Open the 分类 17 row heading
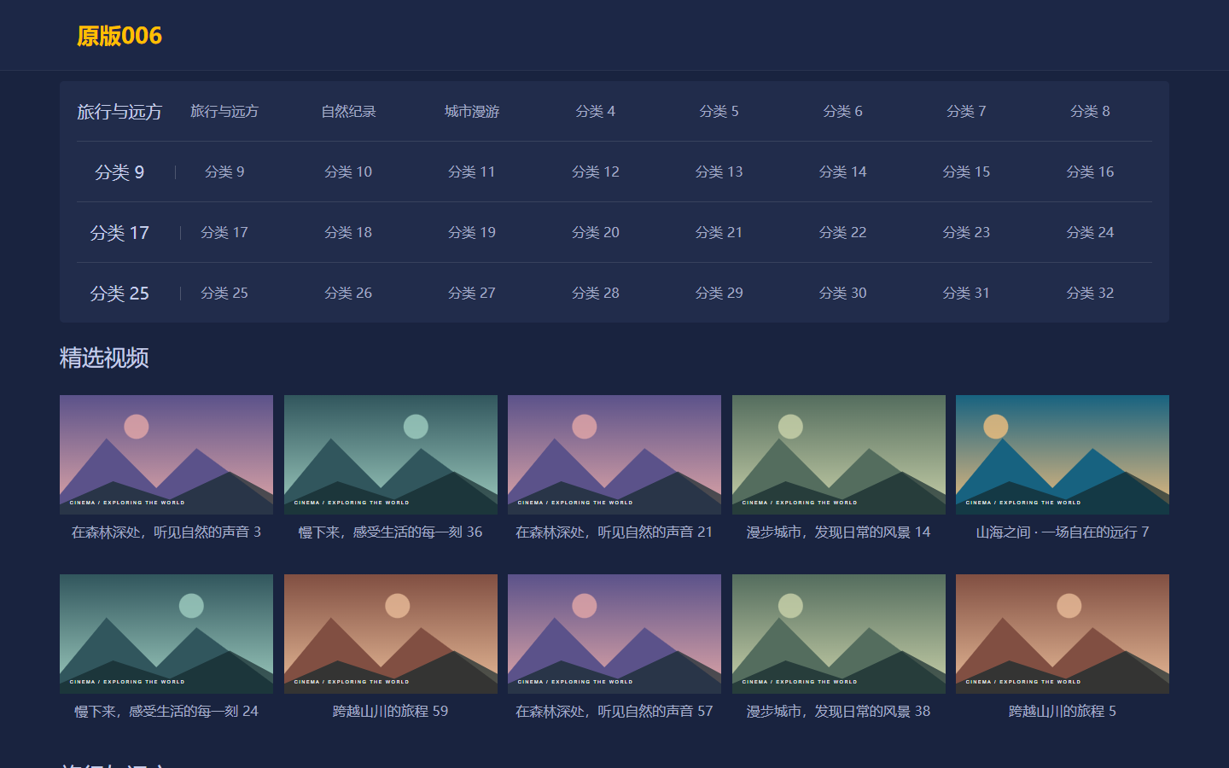The width and height of the screenshot is (1229, 768). click(119, 233)
